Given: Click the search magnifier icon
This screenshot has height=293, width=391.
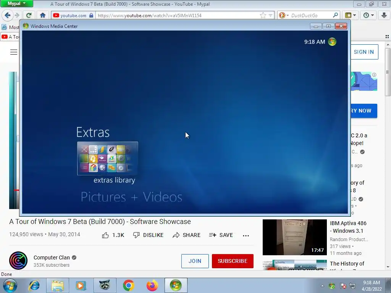Looking at the screenshot, I should click(335, 15).
